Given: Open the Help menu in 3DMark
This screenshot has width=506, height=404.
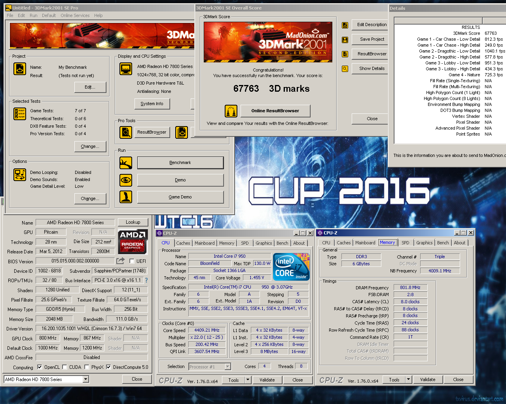Looking at the screenshot, I should point(99,15).
